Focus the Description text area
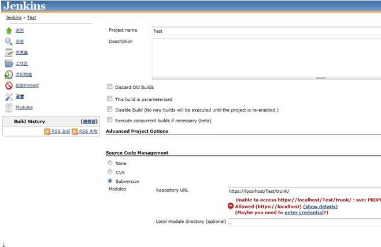 [x=267, y=59]
